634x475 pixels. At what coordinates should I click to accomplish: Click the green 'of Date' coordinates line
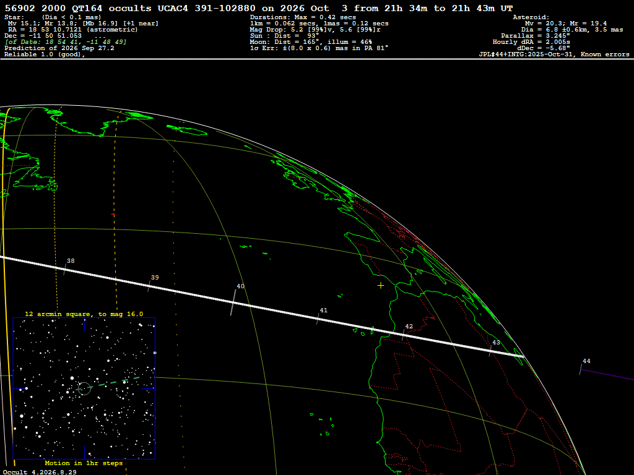click(66, 42)
